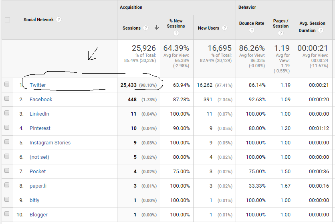Open the Instagram Stories link

(x=50, y=142)
